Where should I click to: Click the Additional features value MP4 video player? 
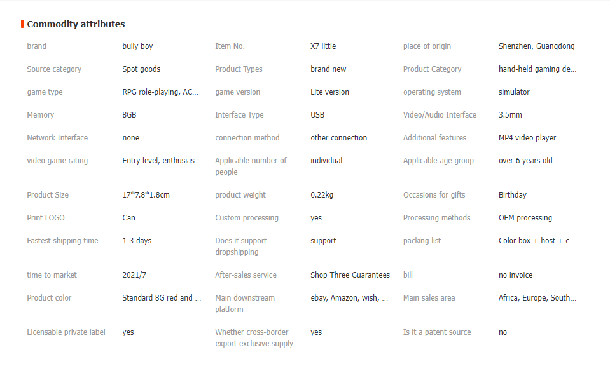527,138
